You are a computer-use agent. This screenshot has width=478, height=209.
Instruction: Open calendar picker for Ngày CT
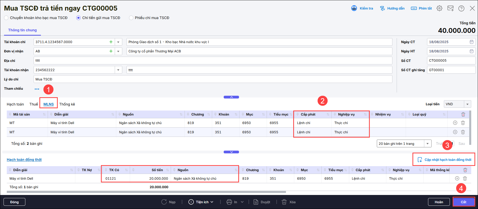[471, 42]
